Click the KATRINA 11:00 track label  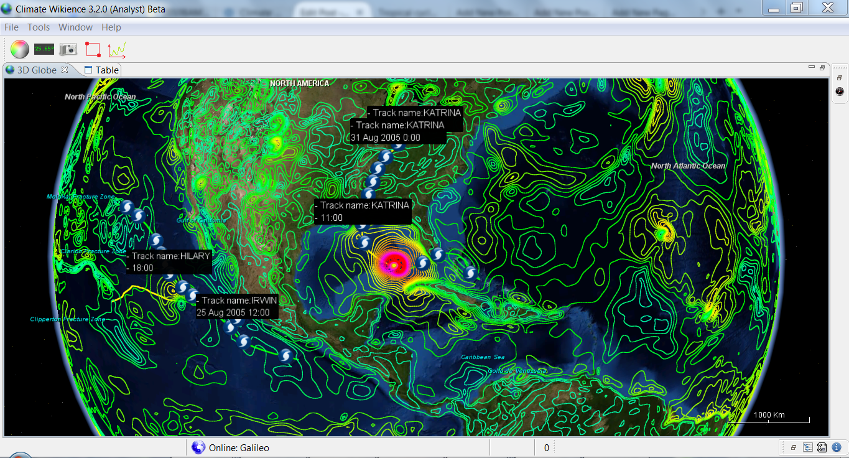point(363,212)
